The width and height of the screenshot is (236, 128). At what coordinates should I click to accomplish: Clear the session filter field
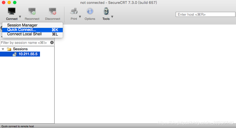click(x=52, y=42)
